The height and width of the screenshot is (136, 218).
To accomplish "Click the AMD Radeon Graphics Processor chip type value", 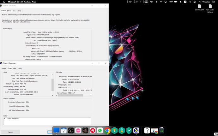I will [x=34, y=76].
